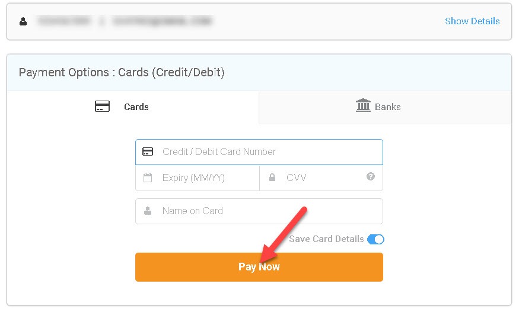The height and width of the screenshot is (313, 519).
Task: Select the Name on Card field
Action: tap(267, 211)
